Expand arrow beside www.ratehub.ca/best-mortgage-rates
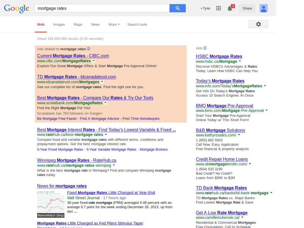304x228 pixels. pos(106,134)
